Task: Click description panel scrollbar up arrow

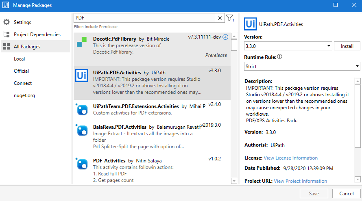Action: (x=358, y=81)
